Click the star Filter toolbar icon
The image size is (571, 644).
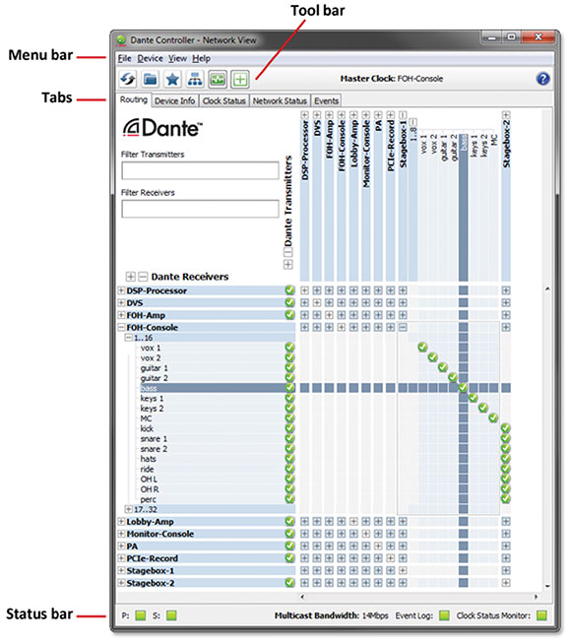(x=173, y=79)
